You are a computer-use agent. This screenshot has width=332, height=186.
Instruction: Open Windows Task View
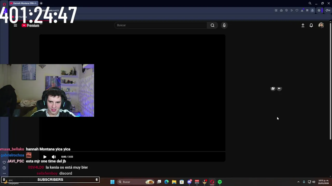coord(159,182)
